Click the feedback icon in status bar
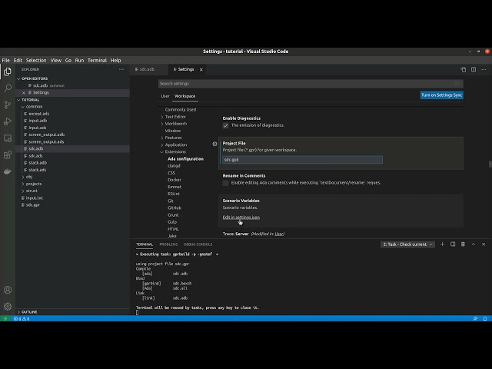Image resolution: width=492 pixels, height=369 pixels. 475,318
